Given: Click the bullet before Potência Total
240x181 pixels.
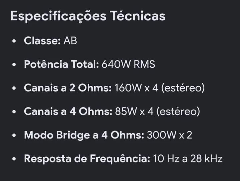Looking at the screenshot, I should (x=14, y=64).
